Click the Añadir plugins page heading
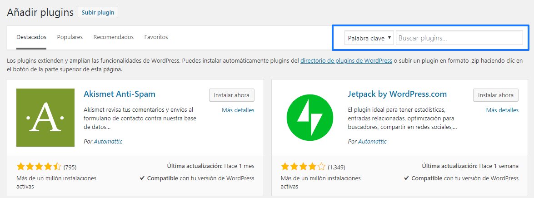 click(40, 13)
